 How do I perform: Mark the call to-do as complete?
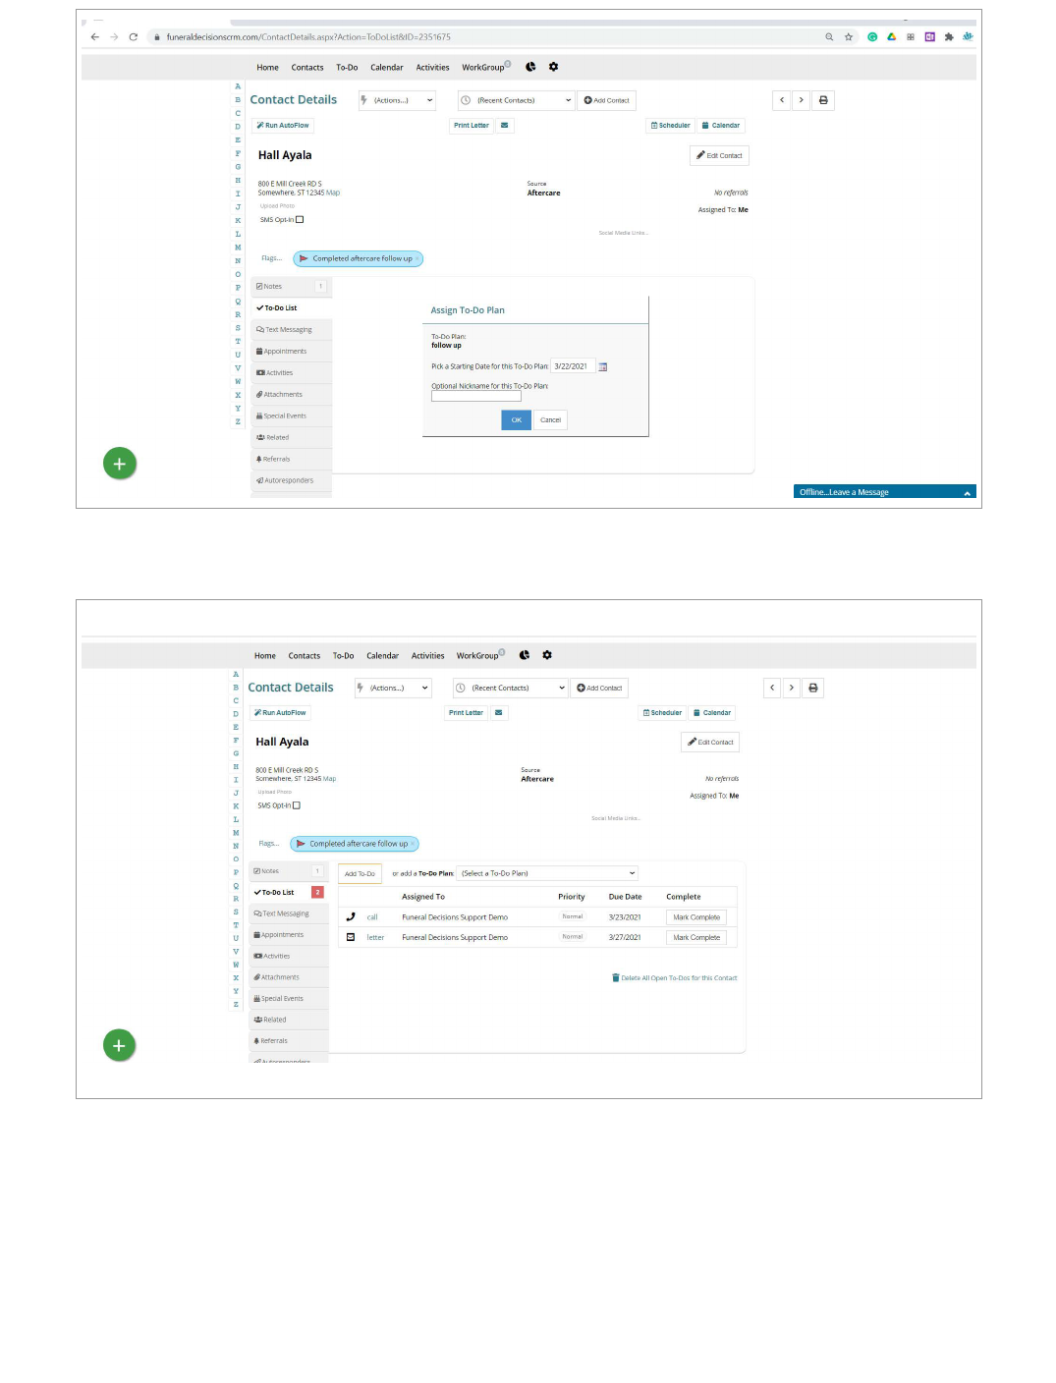click(x=696, y=917)
